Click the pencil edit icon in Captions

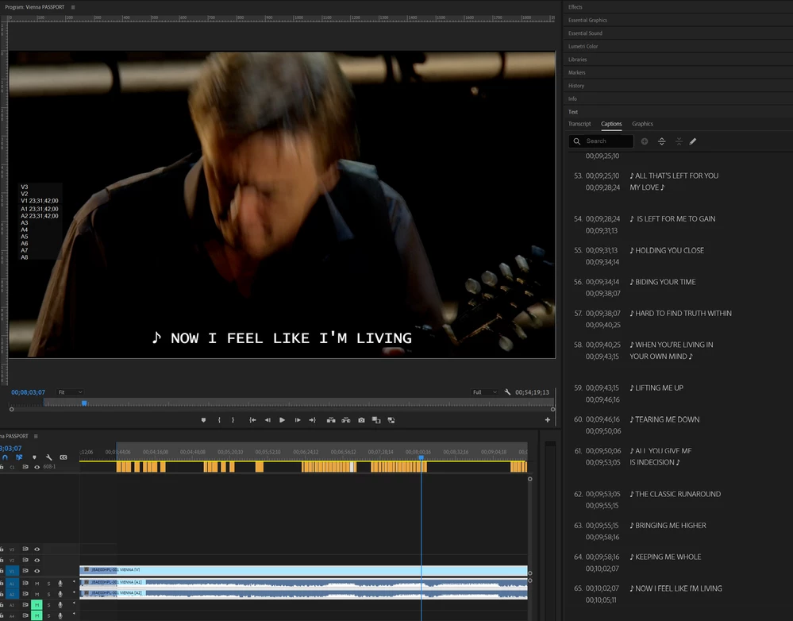click(693, 141)
